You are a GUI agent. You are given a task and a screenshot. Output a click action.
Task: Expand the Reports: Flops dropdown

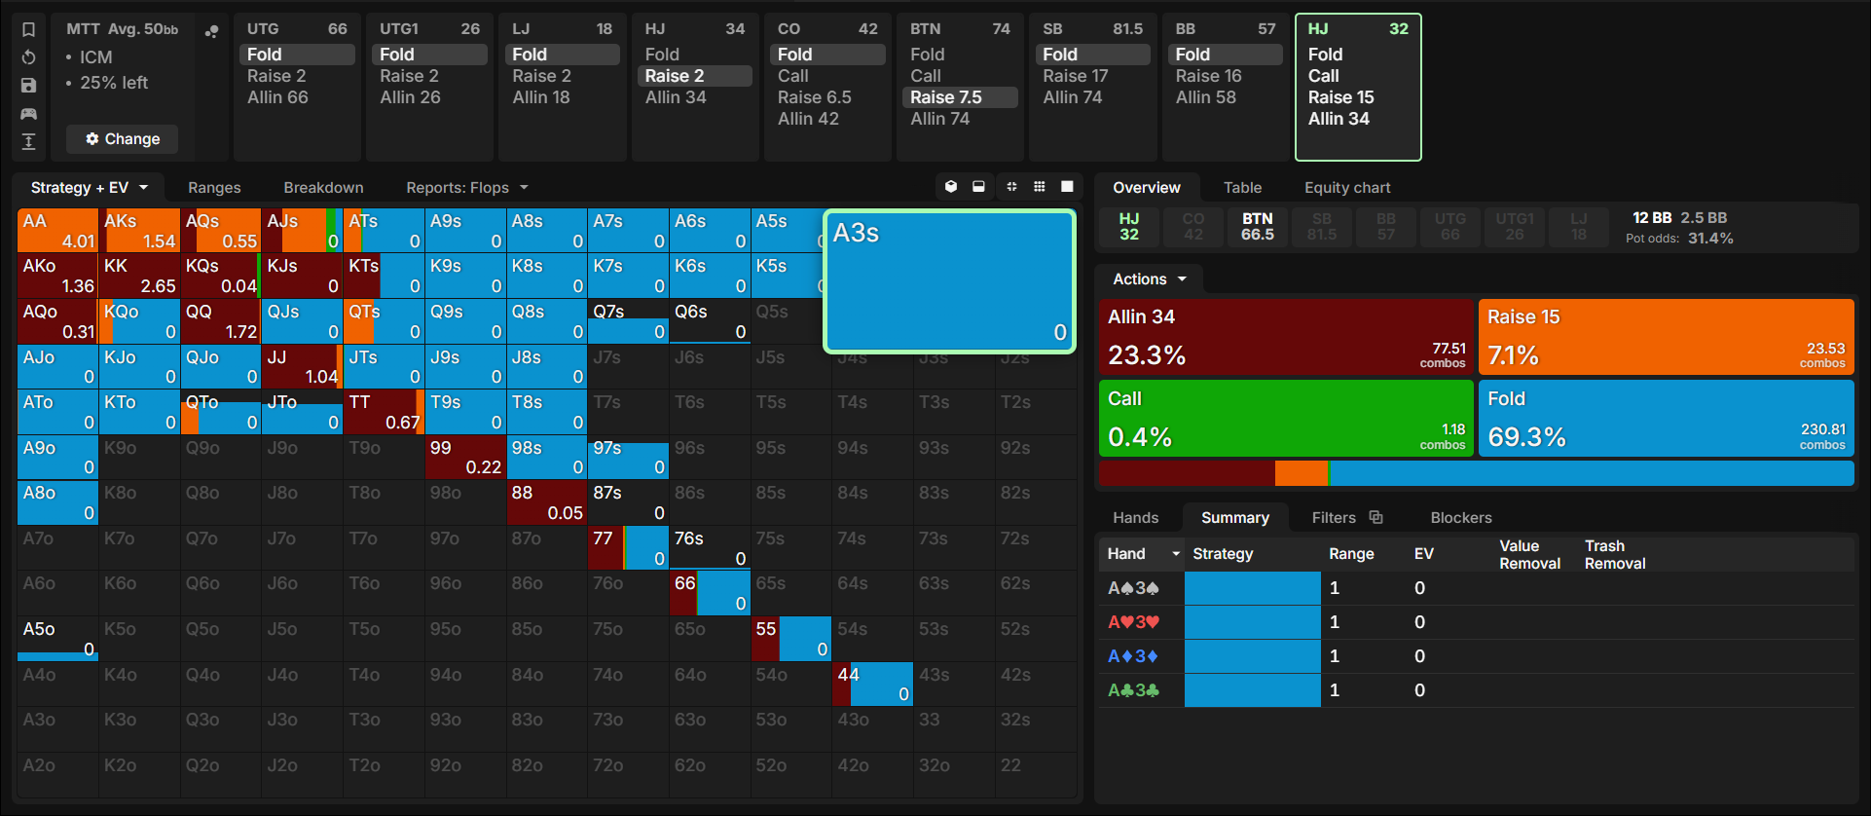tap(467, 188)
